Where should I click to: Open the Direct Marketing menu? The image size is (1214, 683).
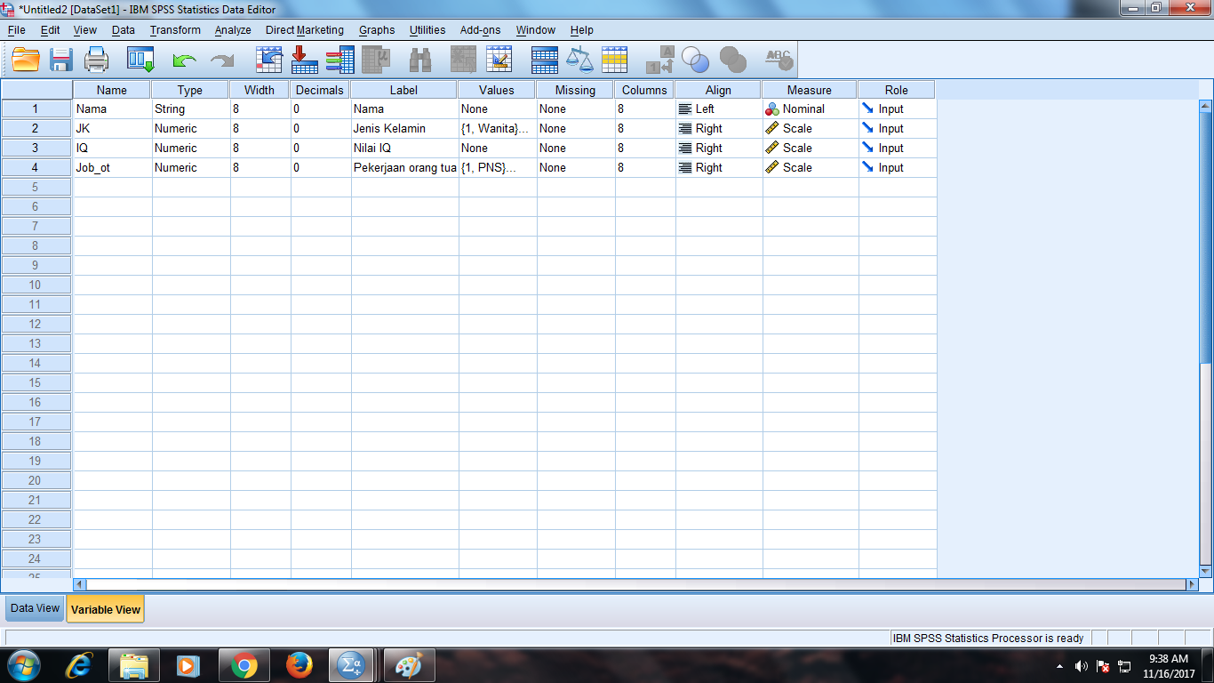click(305, 30)
